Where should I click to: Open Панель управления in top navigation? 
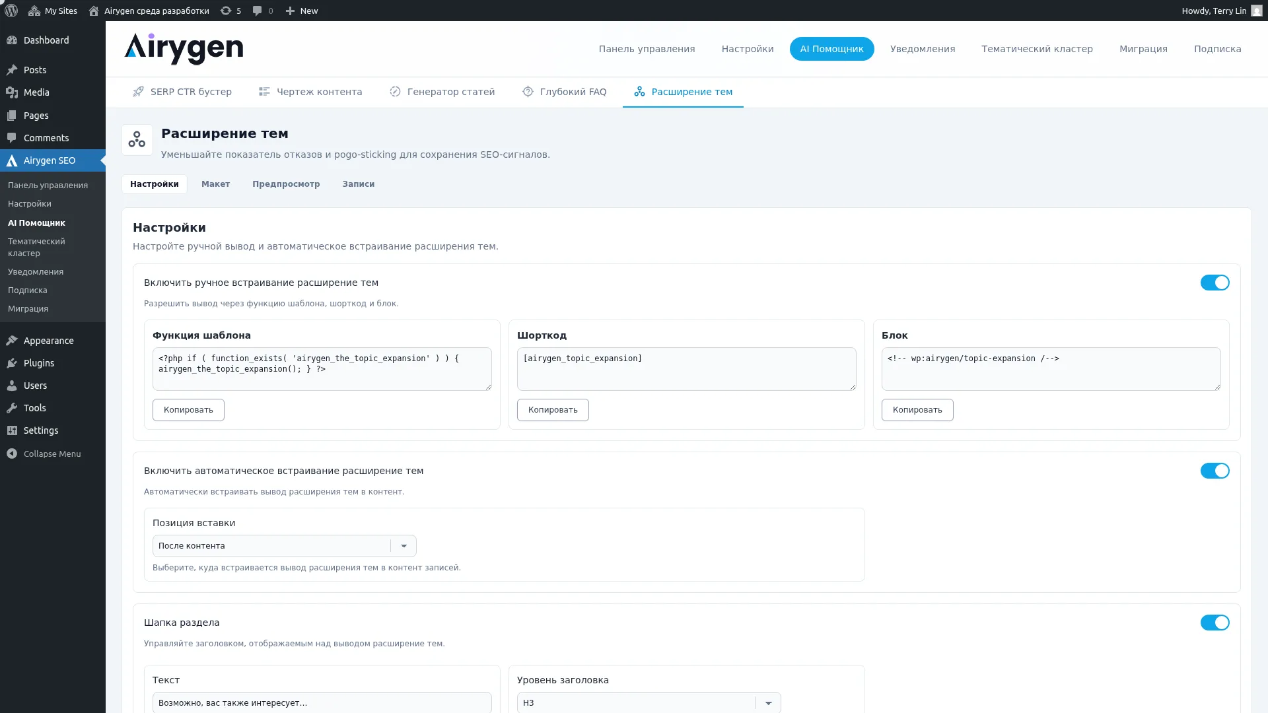tap(647, 49)
